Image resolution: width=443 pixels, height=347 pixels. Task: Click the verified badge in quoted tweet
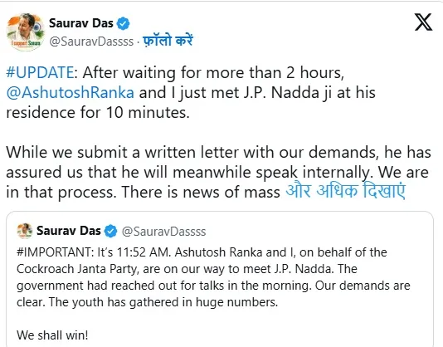click(111, 231)
